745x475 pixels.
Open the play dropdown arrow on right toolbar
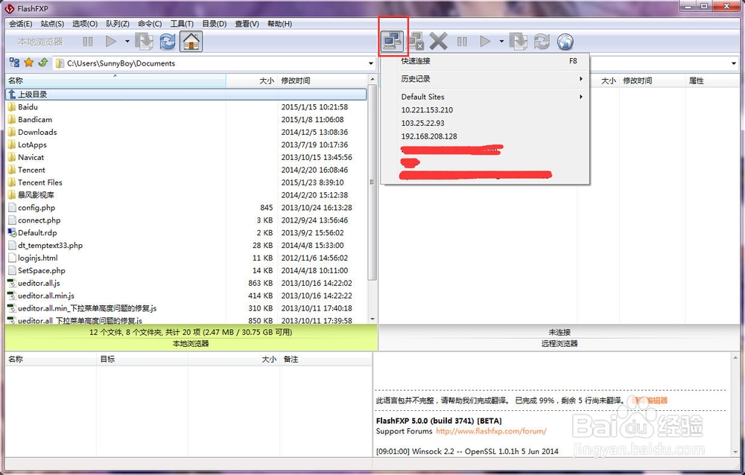click(501, 42)
